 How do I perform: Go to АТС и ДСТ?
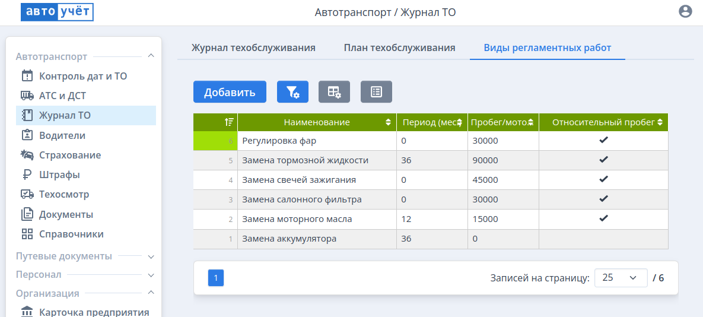pyautogui.click(x=62, y=96)
